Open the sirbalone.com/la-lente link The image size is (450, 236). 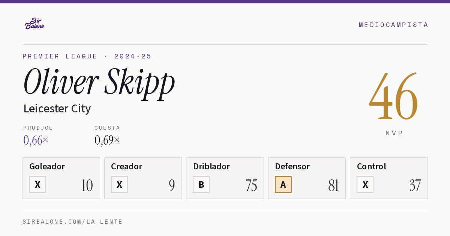(x=73, y=222)
